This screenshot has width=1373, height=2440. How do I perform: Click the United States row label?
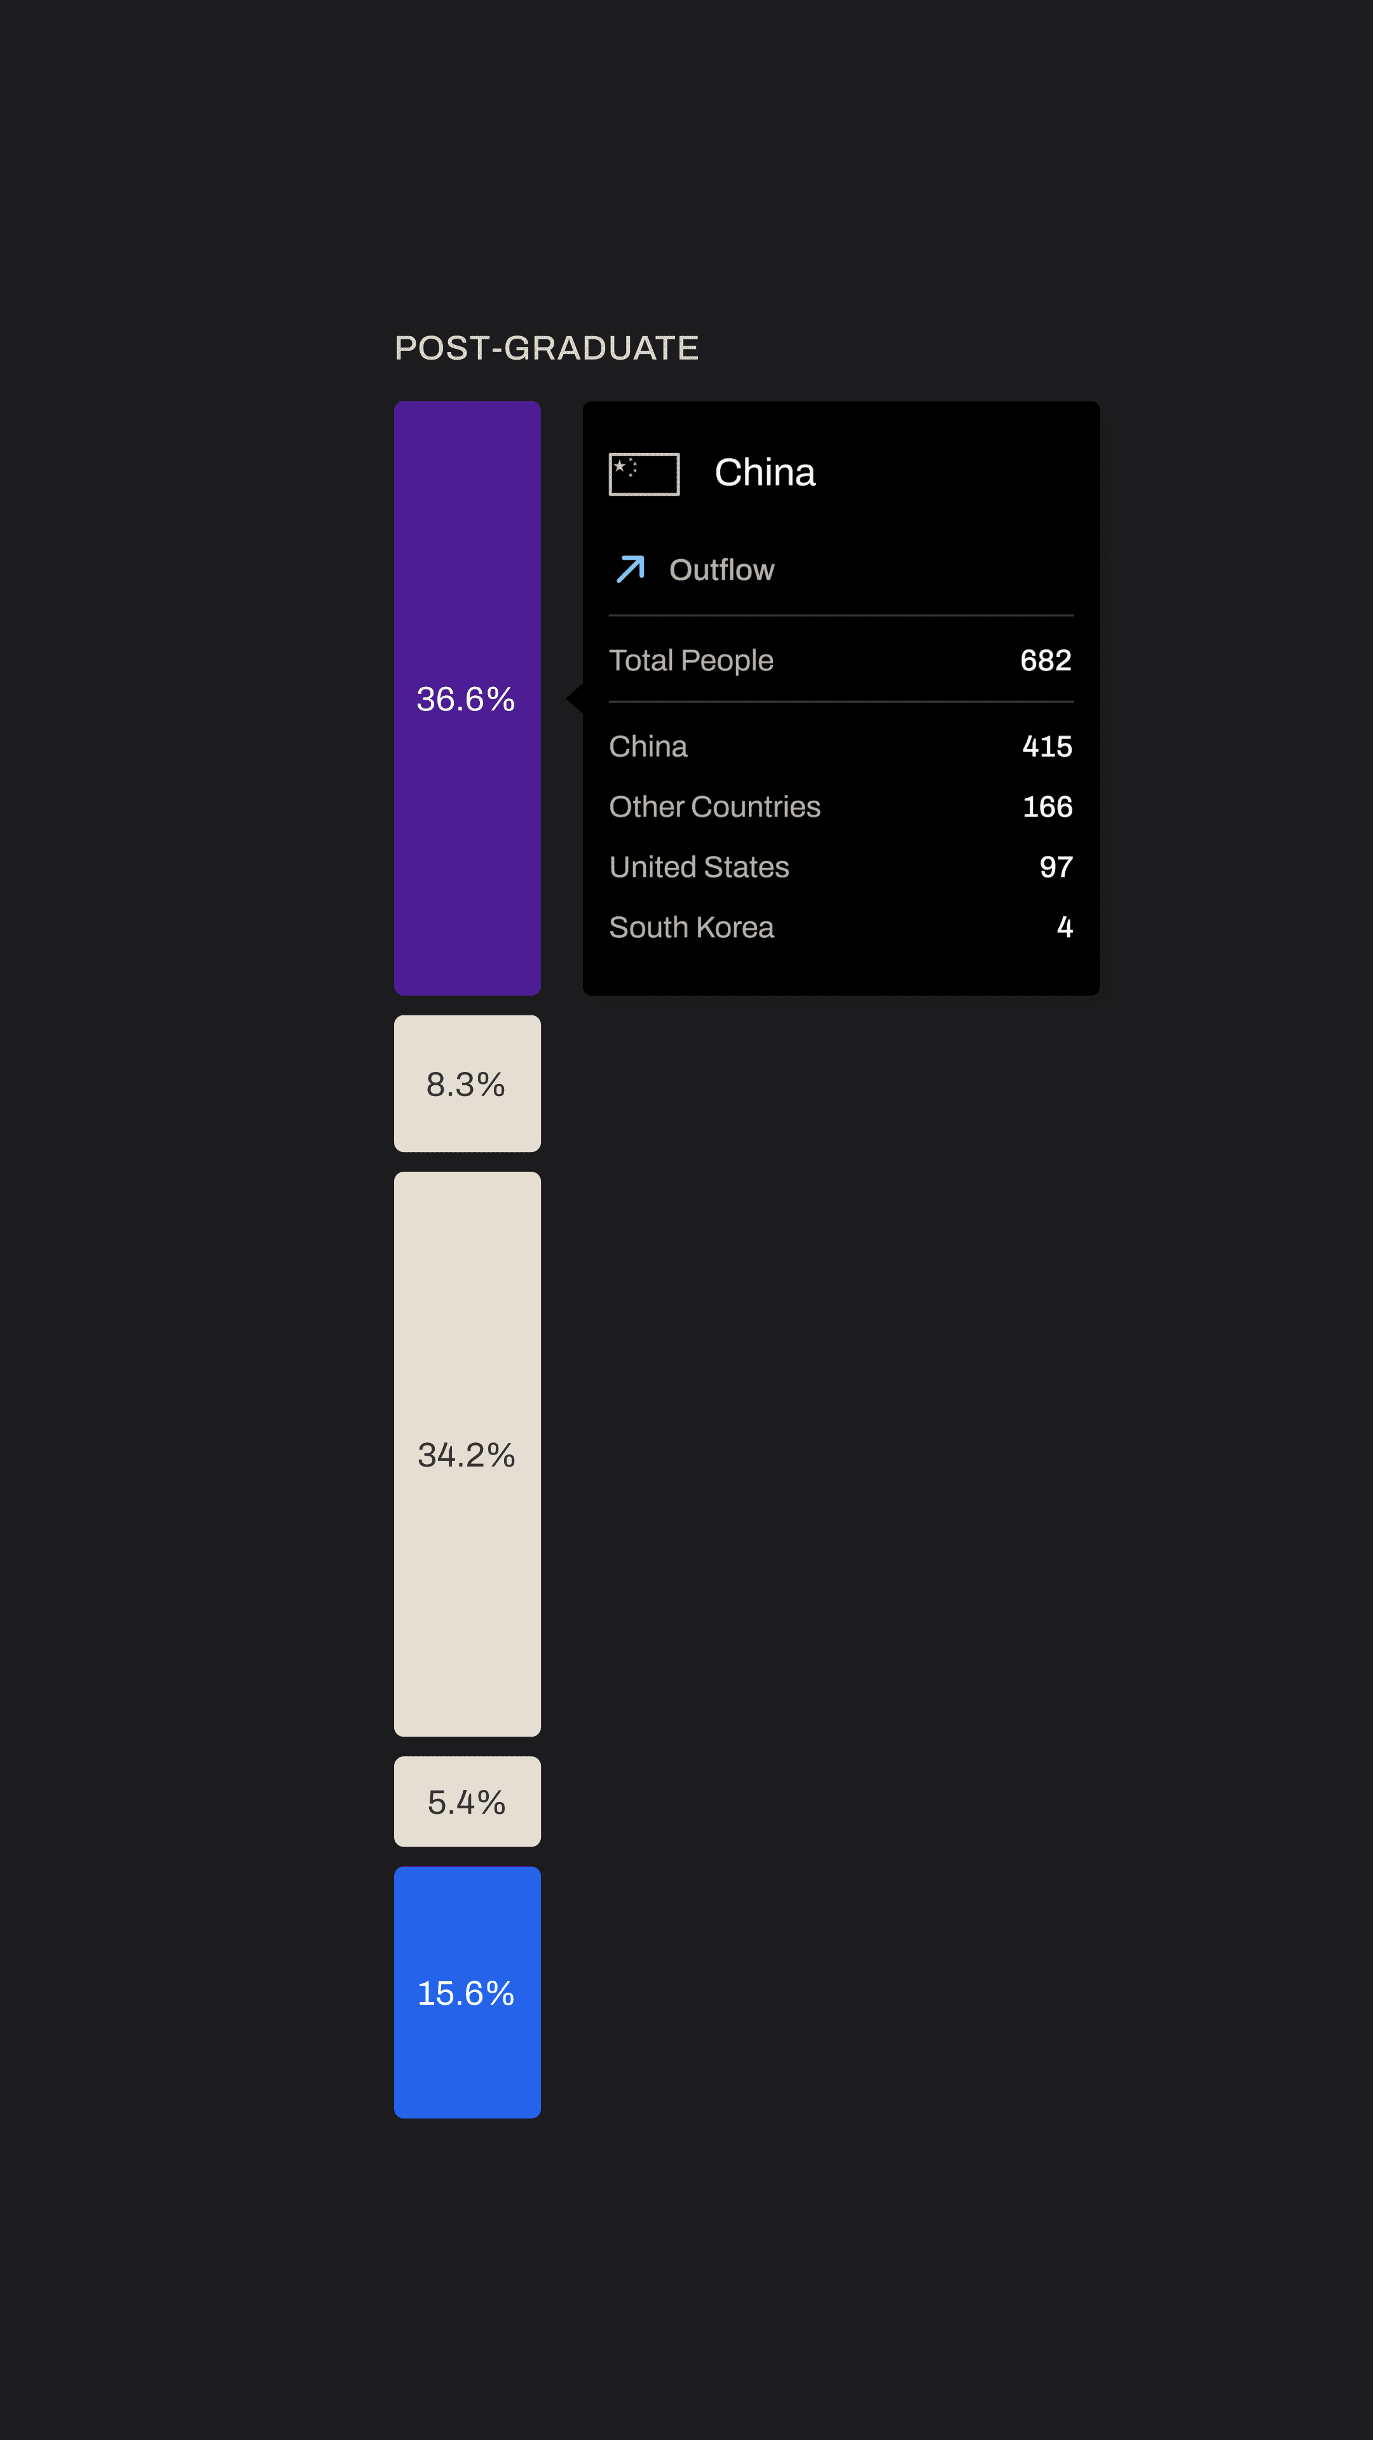click(699, 867)
